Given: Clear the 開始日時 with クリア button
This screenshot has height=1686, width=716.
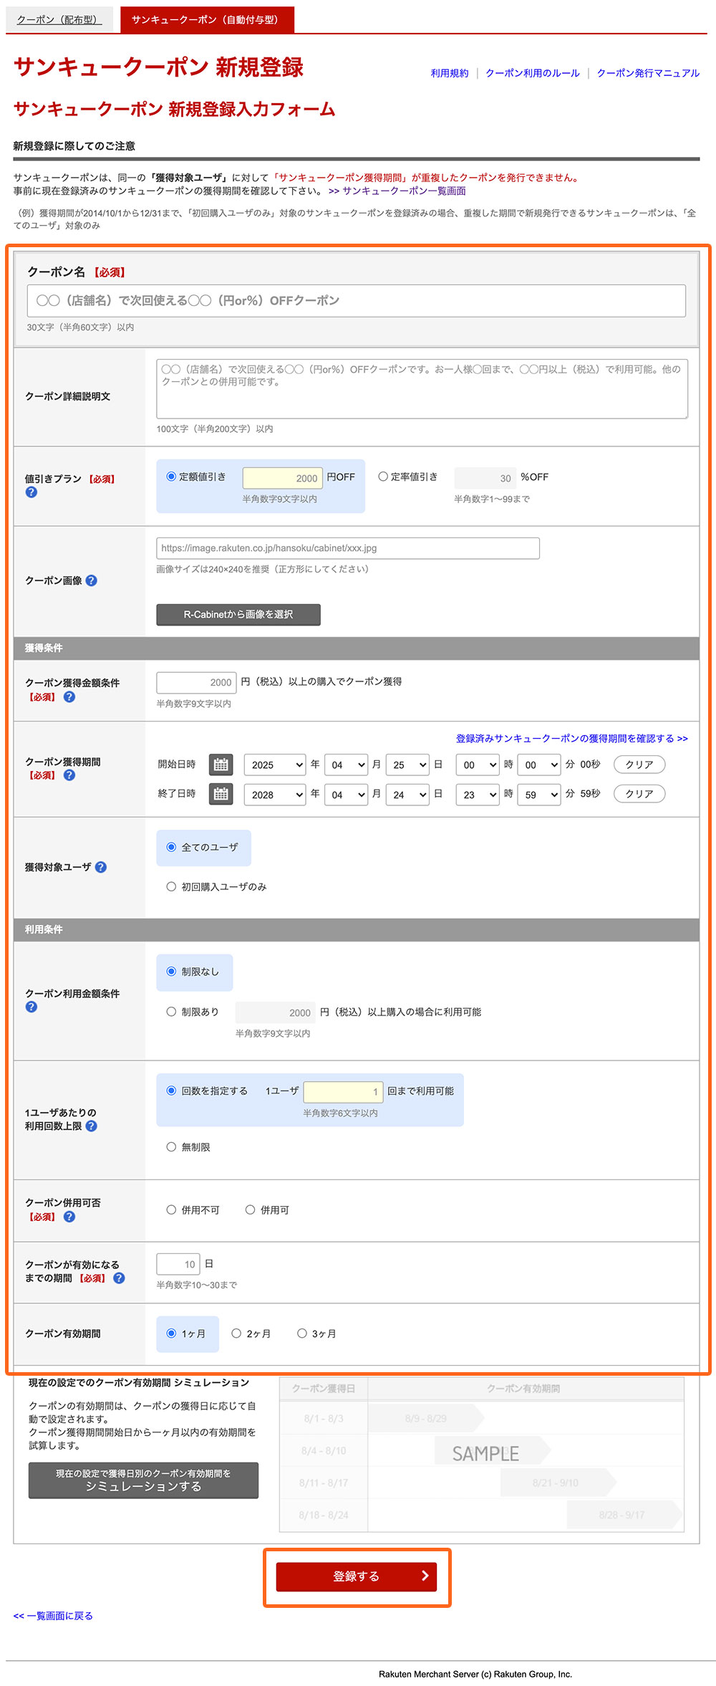Looking at the screenshot, I should 639,765.
